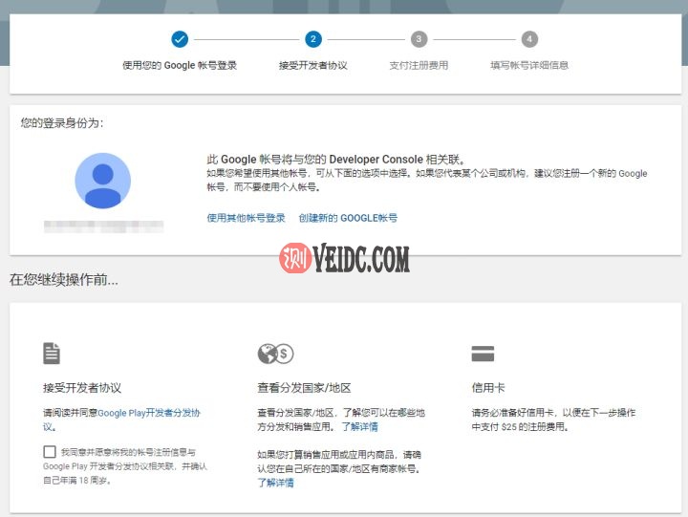
Task: Click step label 接受开发者协议
Action: [x=313, y=65]
